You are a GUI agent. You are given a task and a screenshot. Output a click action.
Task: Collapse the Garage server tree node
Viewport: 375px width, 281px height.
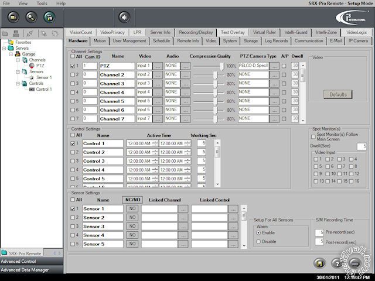11,54
